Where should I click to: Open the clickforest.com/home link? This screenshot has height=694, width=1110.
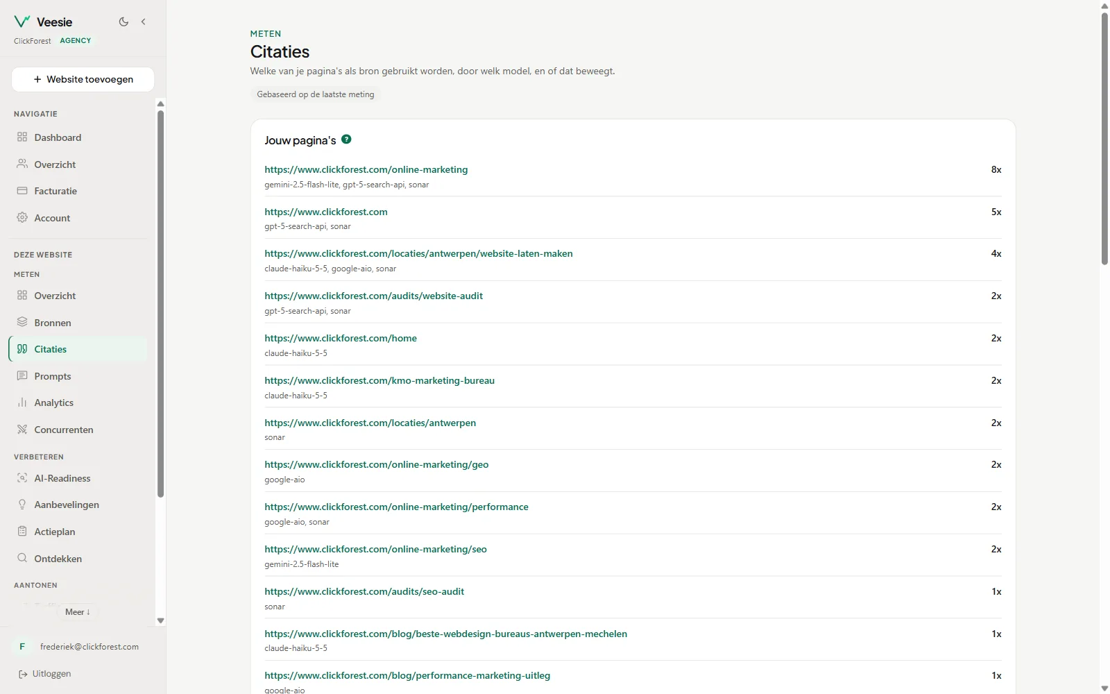[341, 338]
